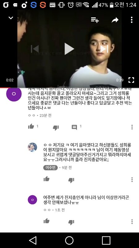Tap the add to playlist icon

point(95,20)
